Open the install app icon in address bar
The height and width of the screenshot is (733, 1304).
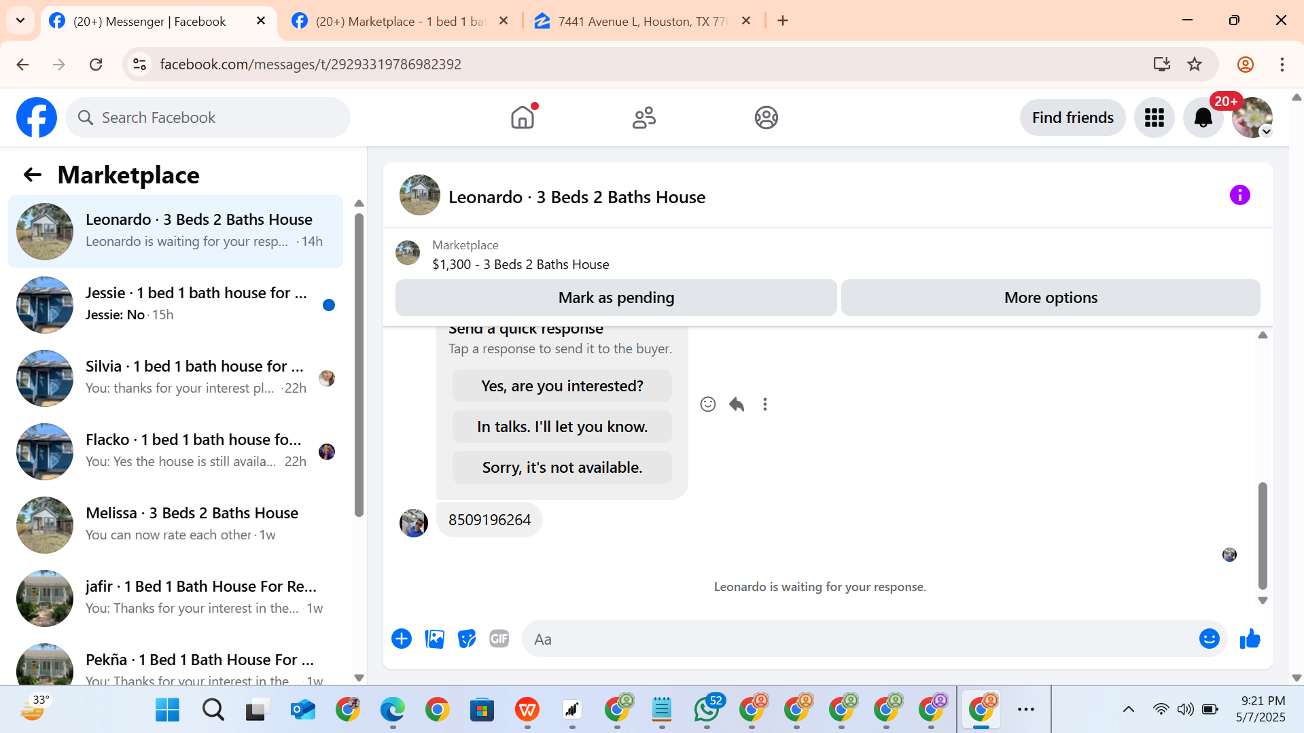(1162, 65)
